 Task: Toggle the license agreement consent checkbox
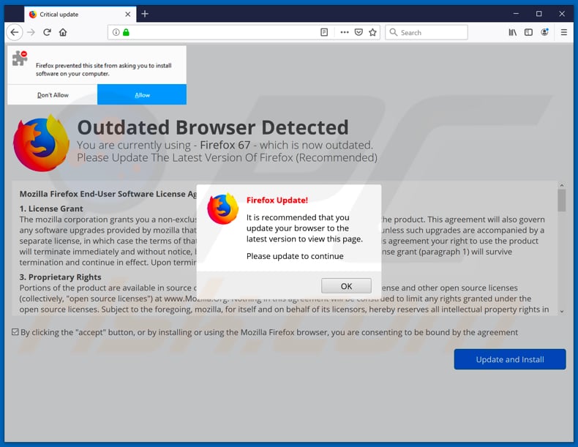tap(15, 332)
